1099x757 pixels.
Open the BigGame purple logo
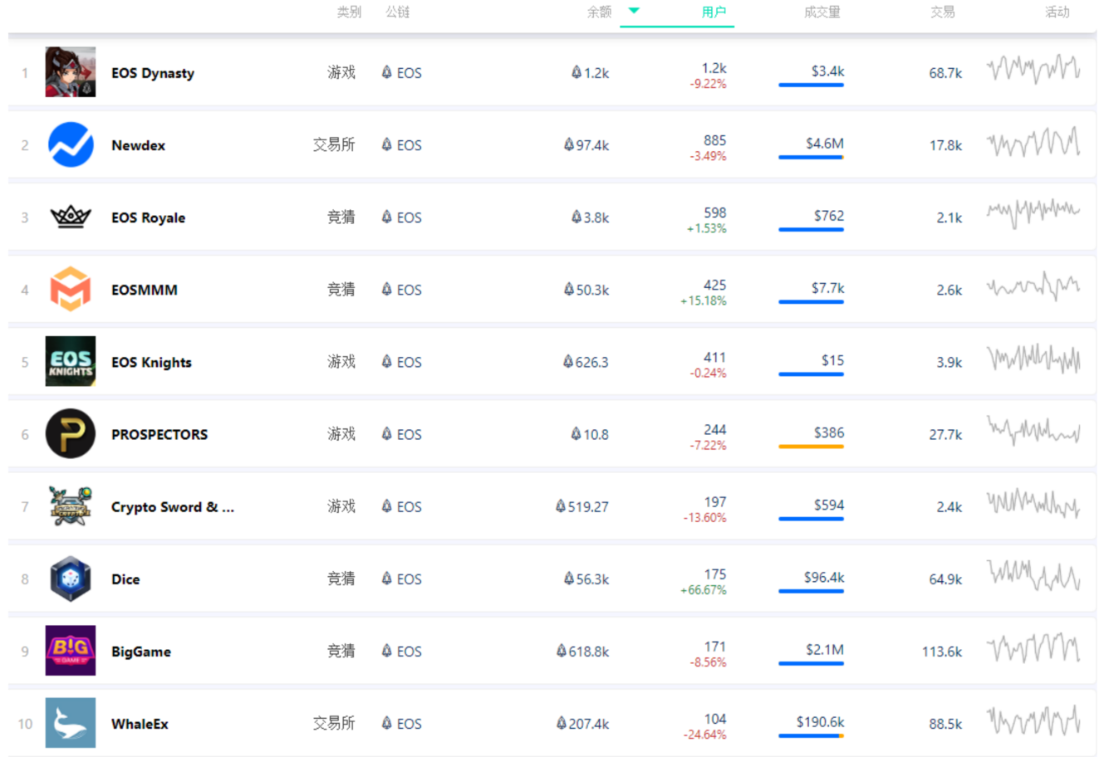pos(71,651)
